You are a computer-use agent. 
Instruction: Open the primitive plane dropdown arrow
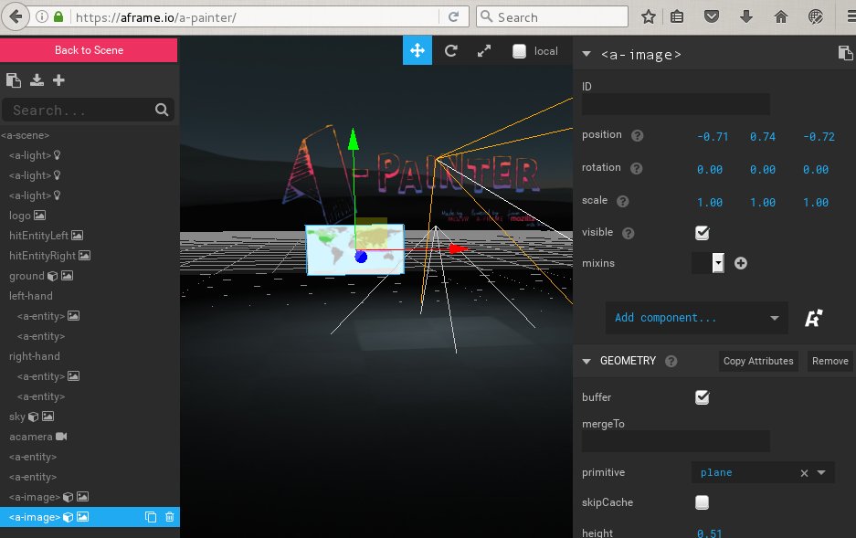[x=821, y=472]
